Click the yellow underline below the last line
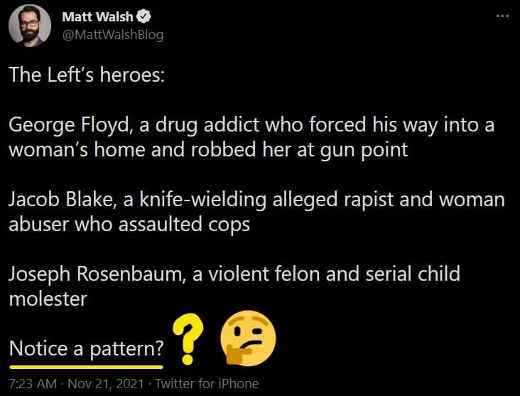Image resolution: width=520 pixels, height=396 pixels. click(x=86, y=365)
